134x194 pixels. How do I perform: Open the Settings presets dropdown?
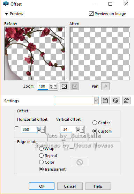[96, 100]
